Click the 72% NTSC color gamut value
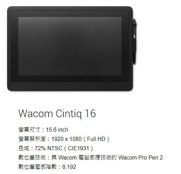181x174 pixels. click(49, 148)
